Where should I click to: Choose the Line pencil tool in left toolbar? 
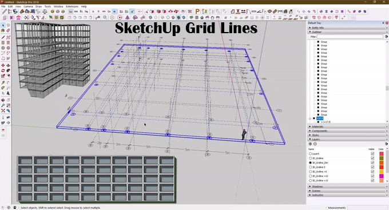pyautogui.click(x=3, y=38)
